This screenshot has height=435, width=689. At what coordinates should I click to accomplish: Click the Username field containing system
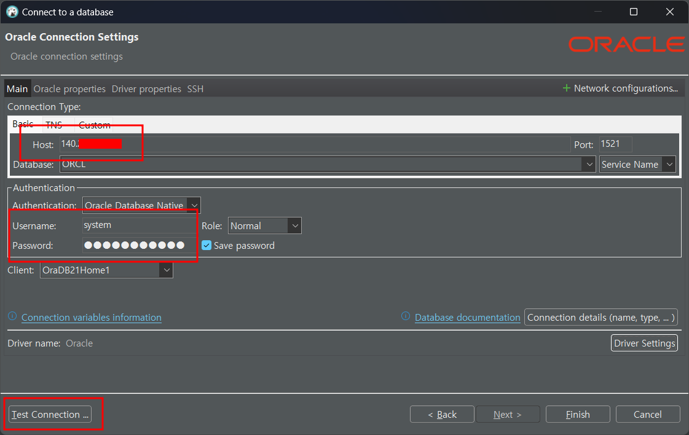[140, 225]
